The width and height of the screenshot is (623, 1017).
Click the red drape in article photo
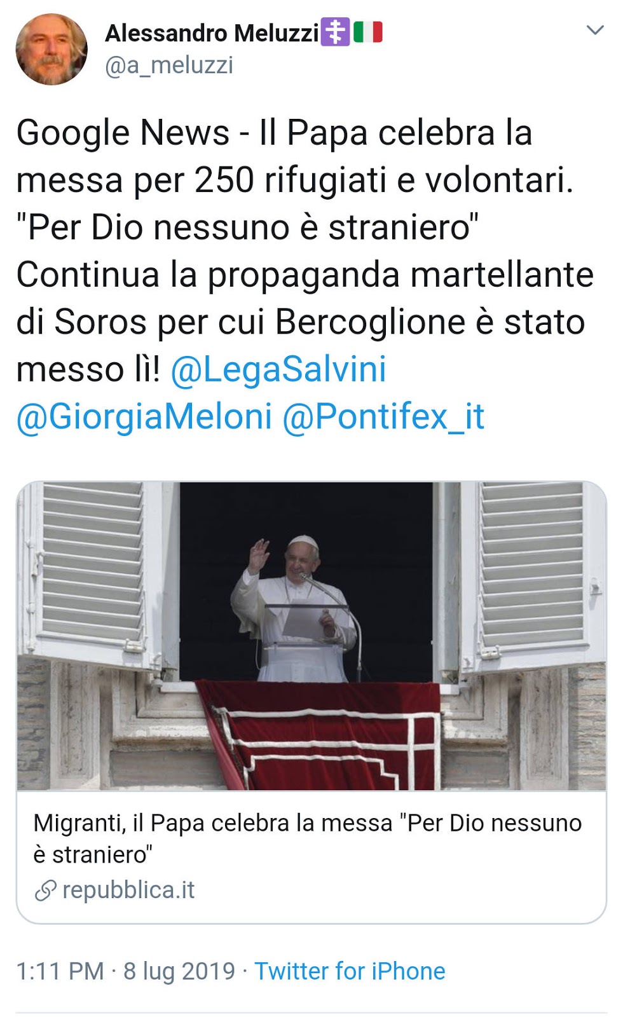(318, 734)
